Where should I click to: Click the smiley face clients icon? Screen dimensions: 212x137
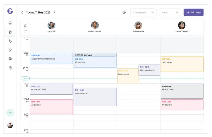point(10,59)
